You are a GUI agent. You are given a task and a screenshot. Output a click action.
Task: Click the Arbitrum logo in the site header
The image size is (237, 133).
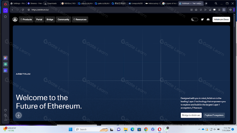[x=15, y=20]
